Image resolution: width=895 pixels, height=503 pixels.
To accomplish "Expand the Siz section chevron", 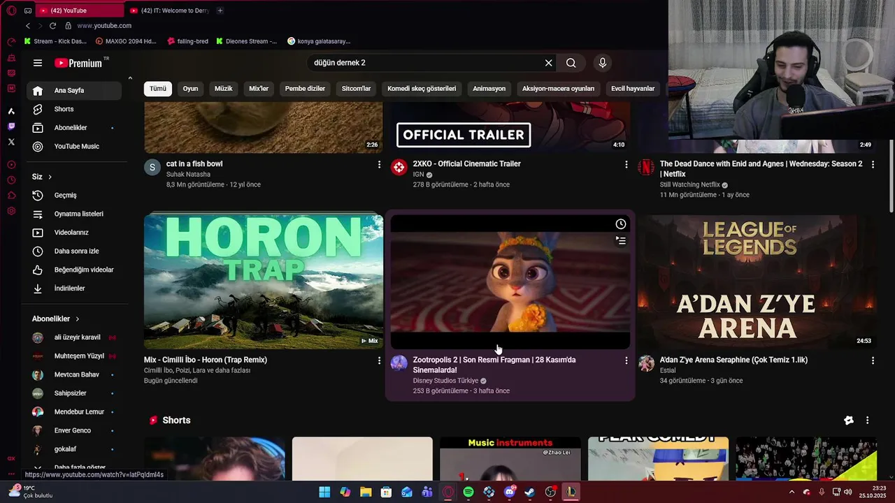I will point(50,177).
